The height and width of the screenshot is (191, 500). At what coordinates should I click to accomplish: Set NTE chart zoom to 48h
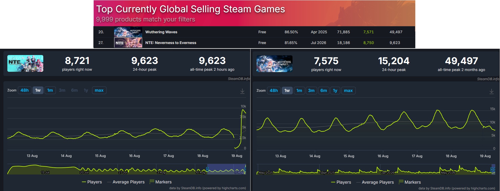(x=25, y=90)
